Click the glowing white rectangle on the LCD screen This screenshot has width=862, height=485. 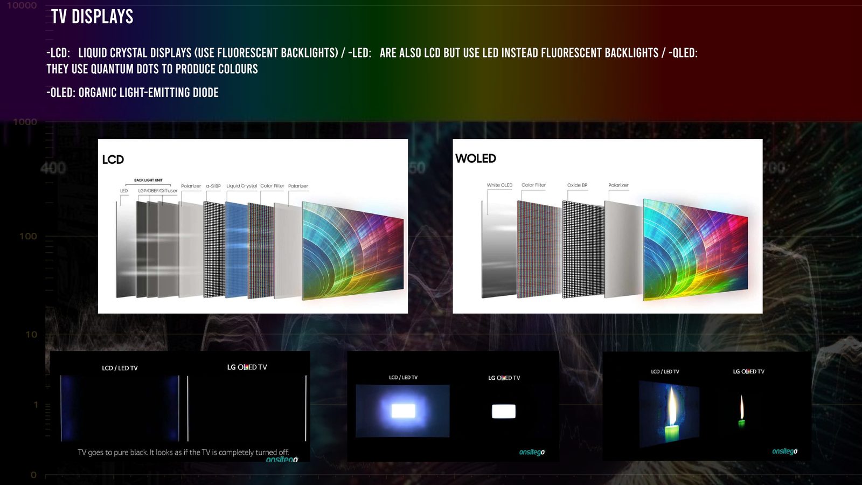[x=403, y=411]
